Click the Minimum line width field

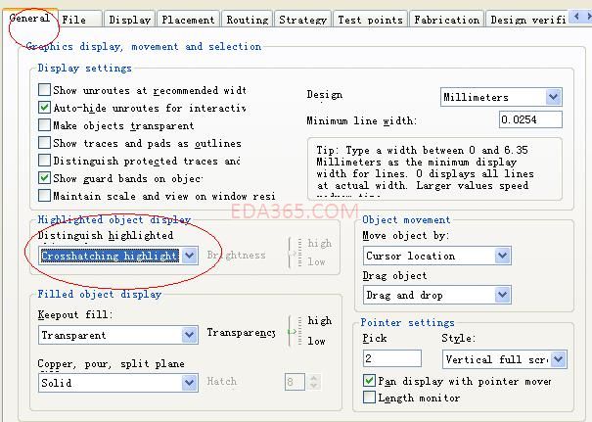(x=530, y=119)
